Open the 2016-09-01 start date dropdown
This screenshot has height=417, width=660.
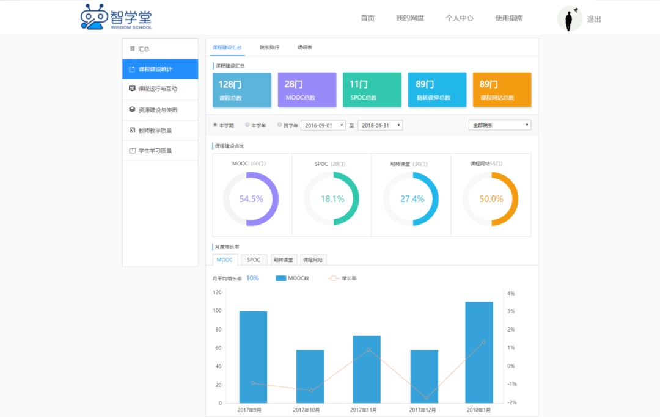[x=323, y=125]
